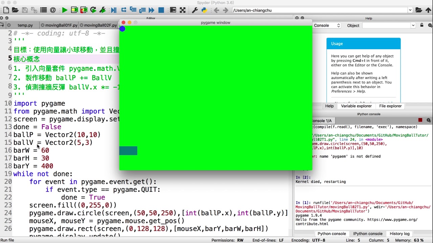The width and height of the screenshot is (433, 243).
Task: Click the debugger Step into function icon
Action: (x=133, y=10)
